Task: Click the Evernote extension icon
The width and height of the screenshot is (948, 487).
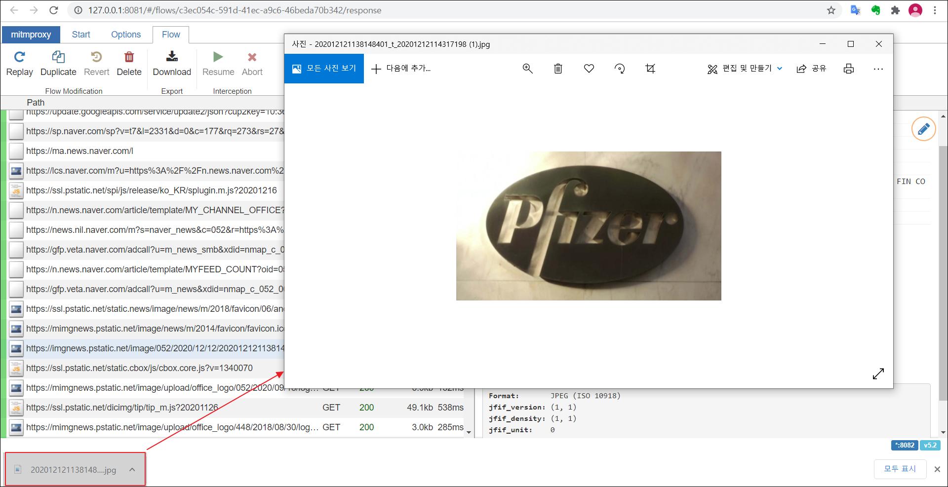Action: click(875, 10)
